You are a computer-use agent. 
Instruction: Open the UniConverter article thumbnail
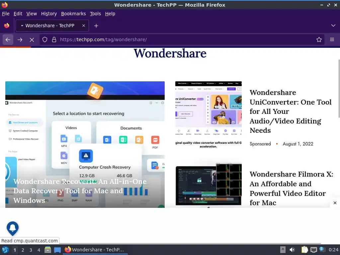(x=209, y=115)
